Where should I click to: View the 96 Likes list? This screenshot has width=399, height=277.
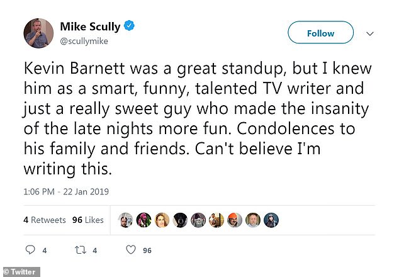point(87,220)
